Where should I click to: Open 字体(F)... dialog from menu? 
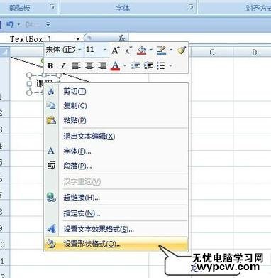(116, 151)
